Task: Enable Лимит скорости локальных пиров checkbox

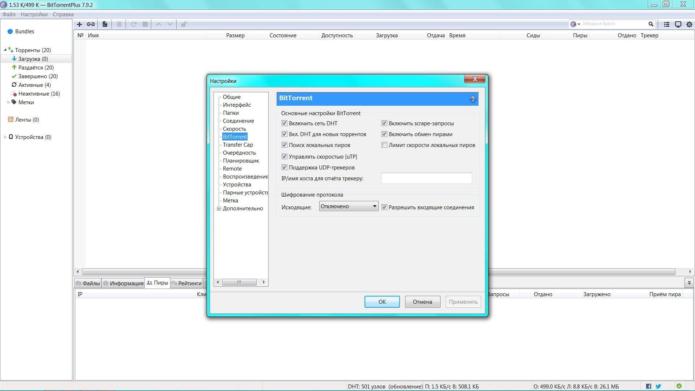Action: [384, 145]
